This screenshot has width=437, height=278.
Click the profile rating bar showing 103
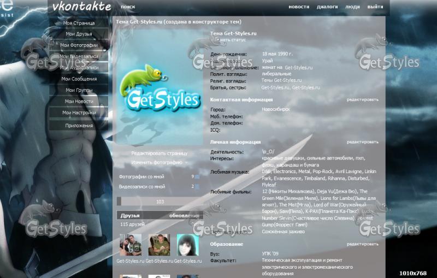[160, 202]
